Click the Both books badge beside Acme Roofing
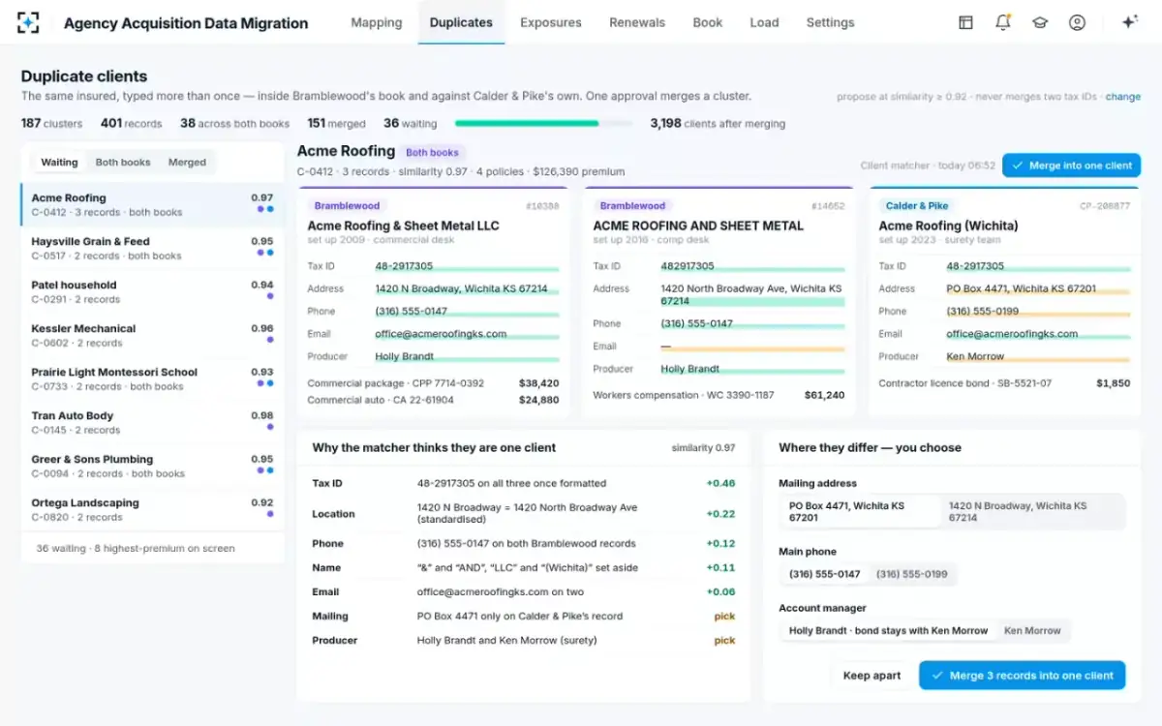This screenshot has height=726, width=1162. (x=432, y=152)
